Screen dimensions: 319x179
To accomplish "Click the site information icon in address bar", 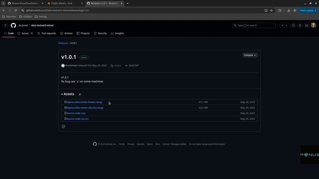I will (23, 10).
